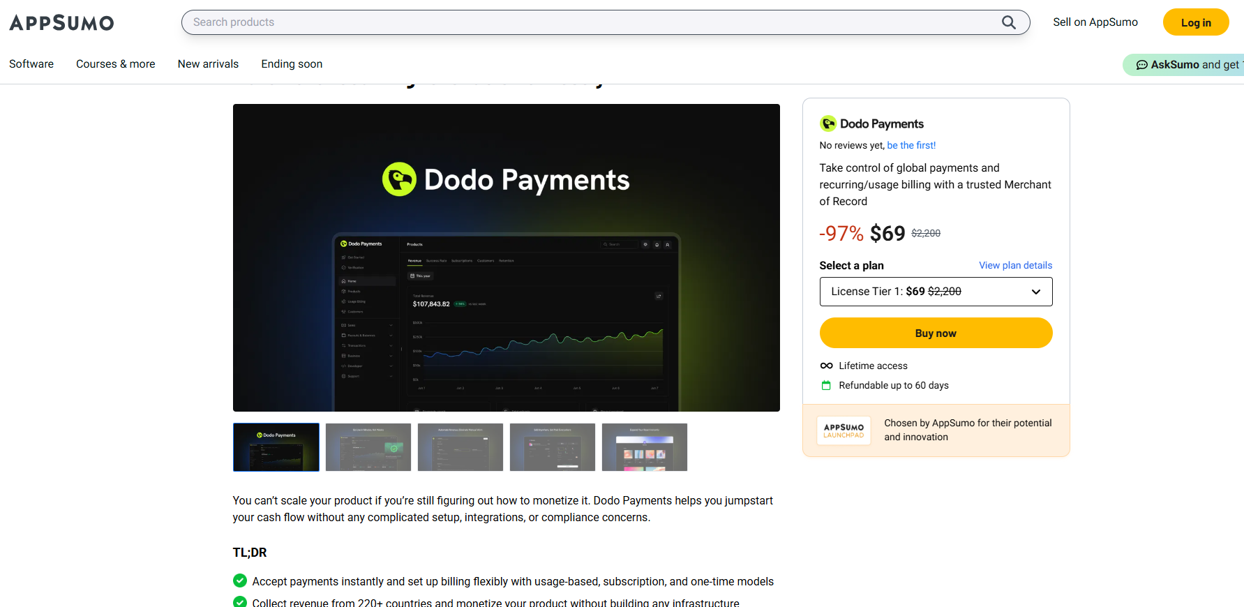Click the Buy now button
Screen dimensions: 1244x607
tap(936, 333)
